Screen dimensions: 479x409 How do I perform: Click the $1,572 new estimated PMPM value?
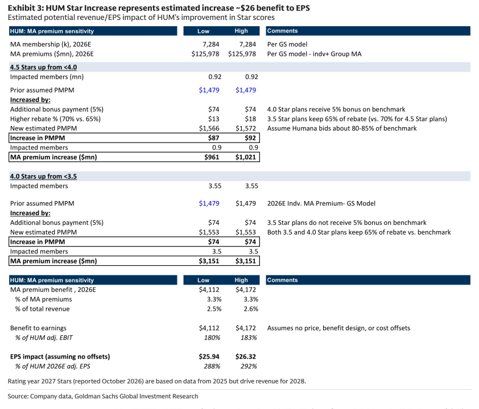(246, 128)
